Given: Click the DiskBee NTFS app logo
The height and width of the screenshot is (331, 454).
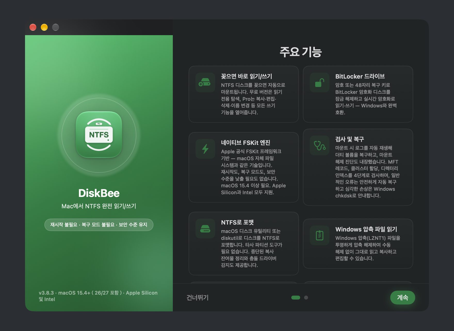Looking at the screenshot, I should point(99,135).
